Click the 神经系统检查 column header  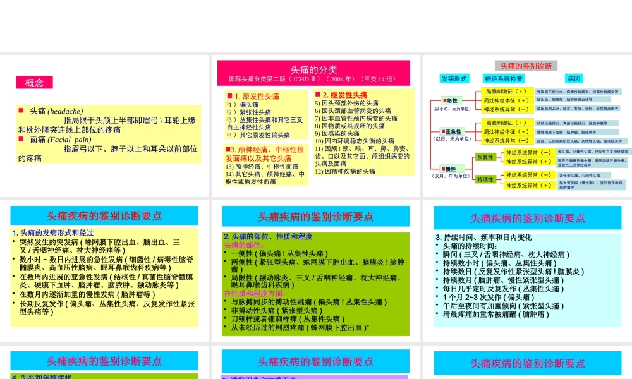click(504, 78)
